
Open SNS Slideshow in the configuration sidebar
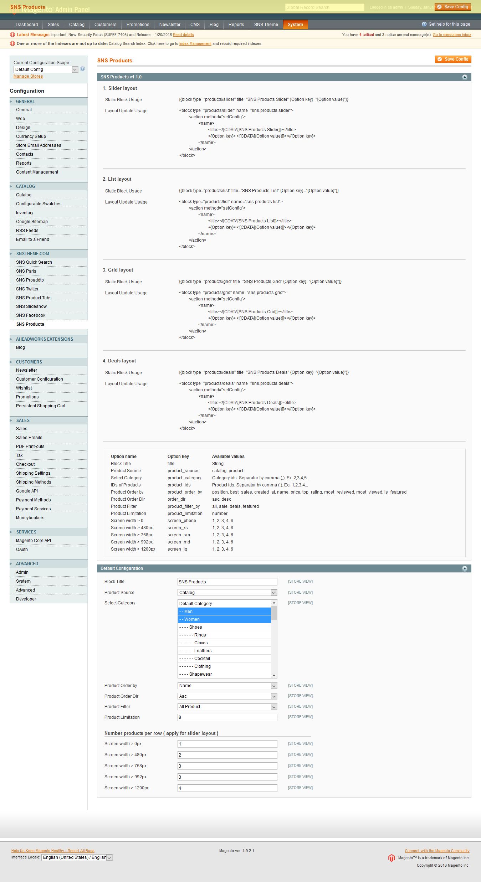click(x=31, y=306)
